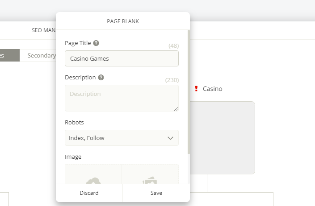Image resolution: width=315 pixels, height=206 pixels.
Task: Click the Page Title input field
Action: [122, 58]
